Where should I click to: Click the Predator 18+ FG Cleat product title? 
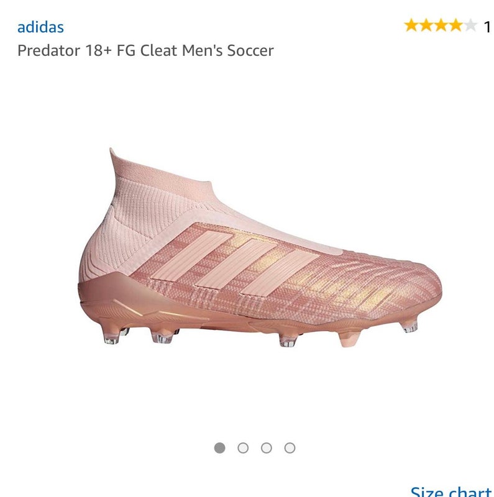(145, 50)
